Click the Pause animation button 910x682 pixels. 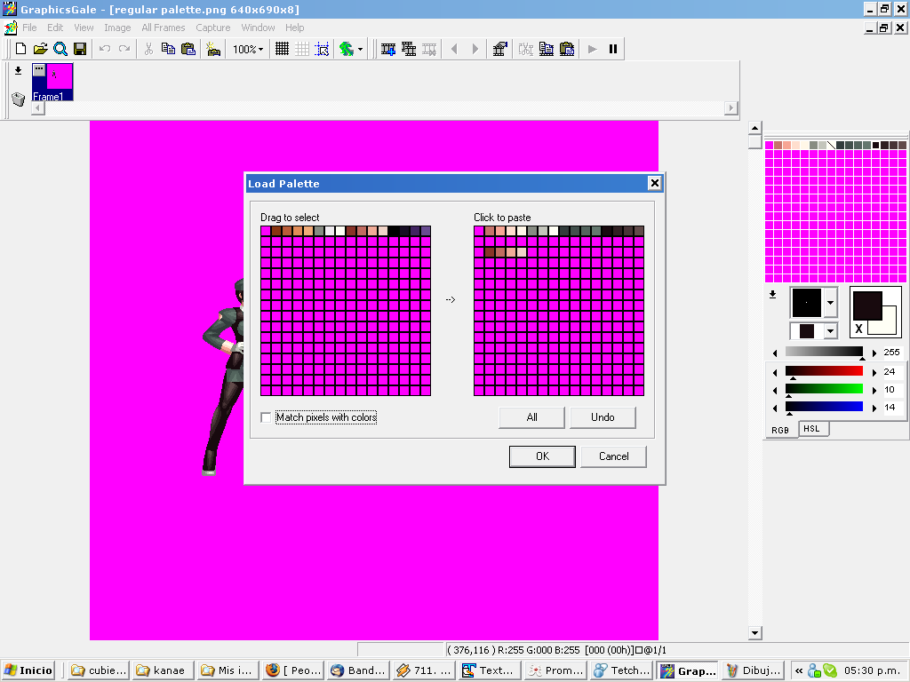[613, 49]
